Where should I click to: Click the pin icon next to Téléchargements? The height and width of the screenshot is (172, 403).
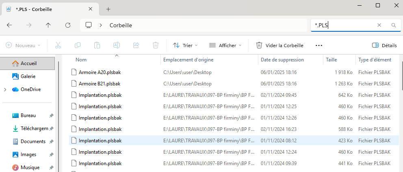(52, 128)
